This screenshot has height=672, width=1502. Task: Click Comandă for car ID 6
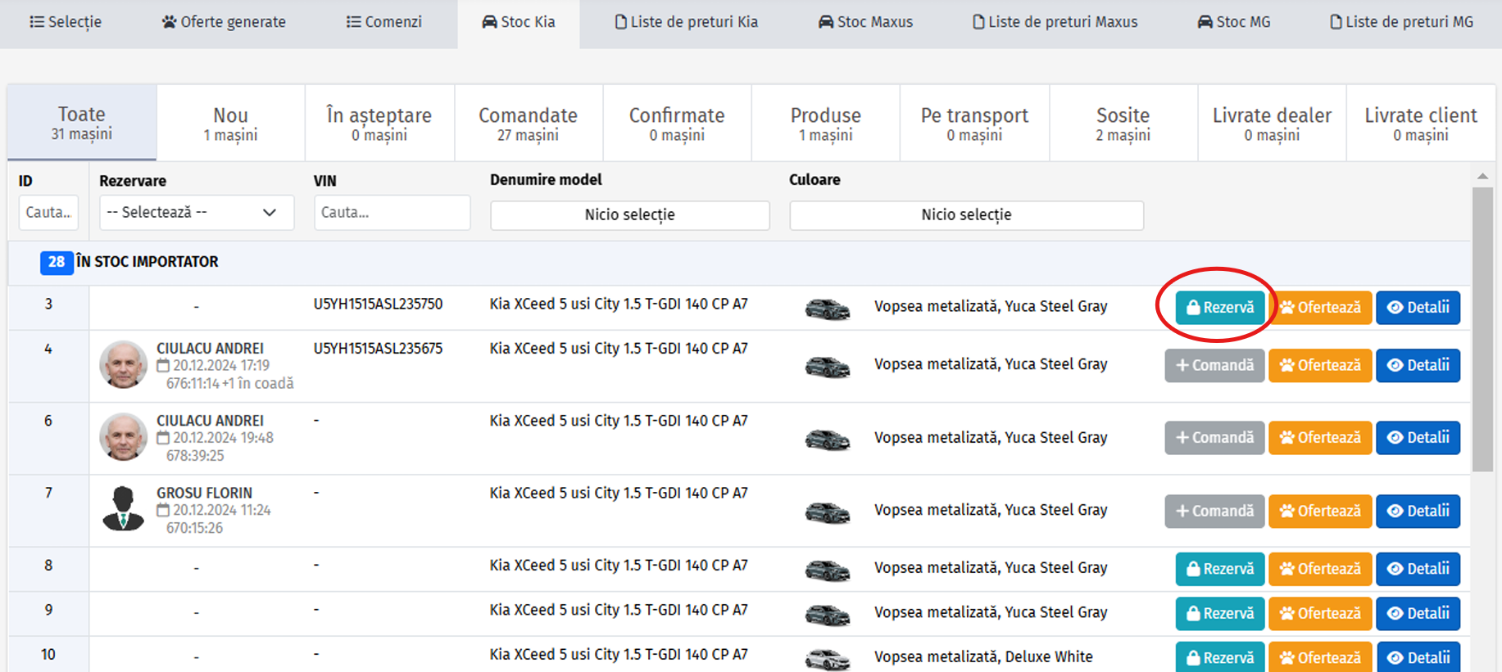pyautogui.click(x=1215, y=438)
